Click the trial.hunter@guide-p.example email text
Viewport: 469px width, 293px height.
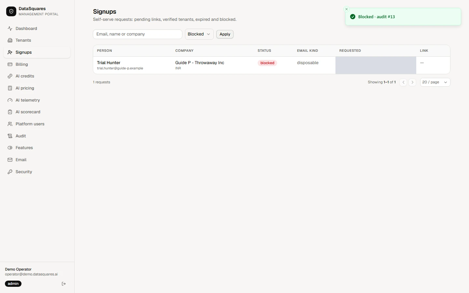[x=120, y=68]
